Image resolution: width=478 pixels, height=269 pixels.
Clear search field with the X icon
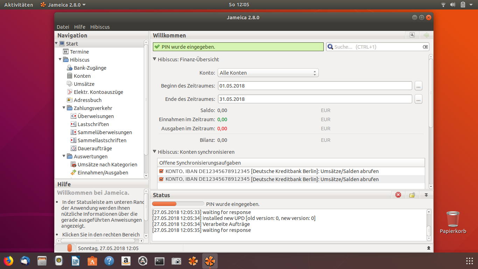[x=425, y=47]
